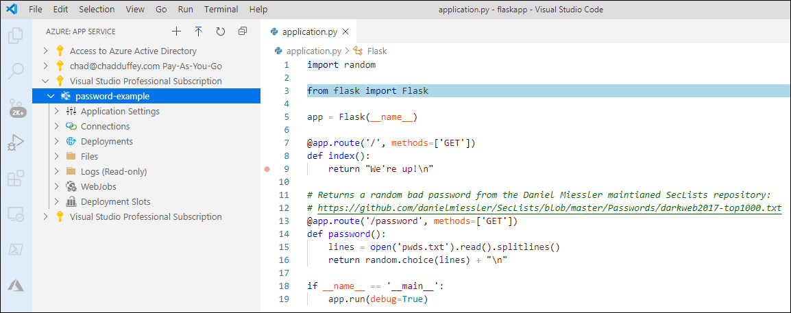Click the Application Settings sliders icon
The width and height of the screenshot is (791, 313).
click(x=71, y=112)
